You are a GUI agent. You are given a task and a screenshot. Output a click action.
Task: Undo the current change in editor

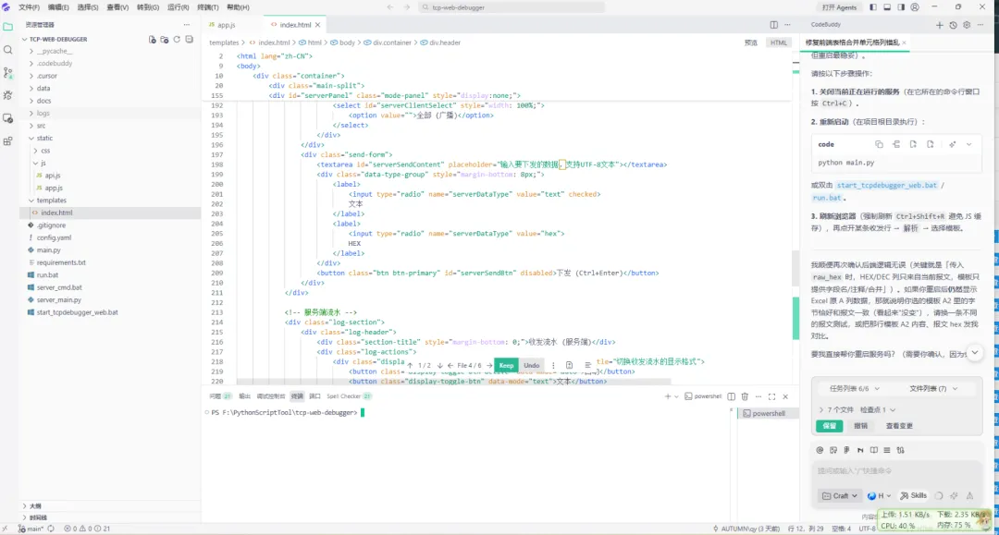click(531, 365)
